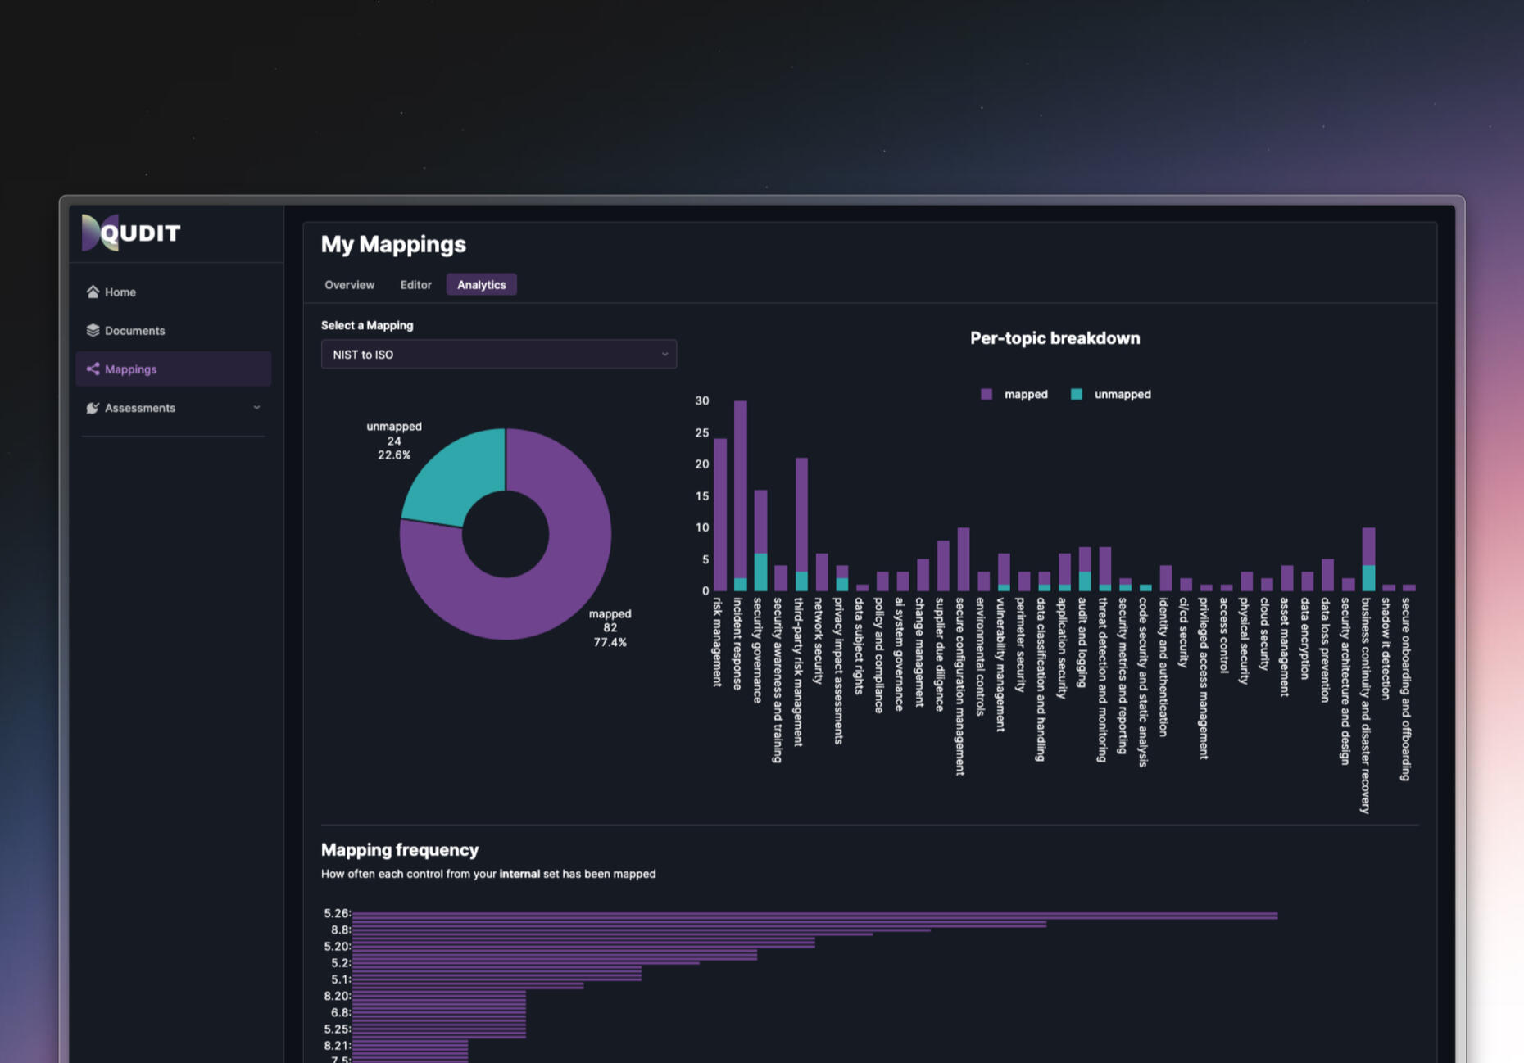The height and width of the screenshot is (1063, 1524).
Task: Click the Assessments icon in sidebar
Action: tap(93, 408)
